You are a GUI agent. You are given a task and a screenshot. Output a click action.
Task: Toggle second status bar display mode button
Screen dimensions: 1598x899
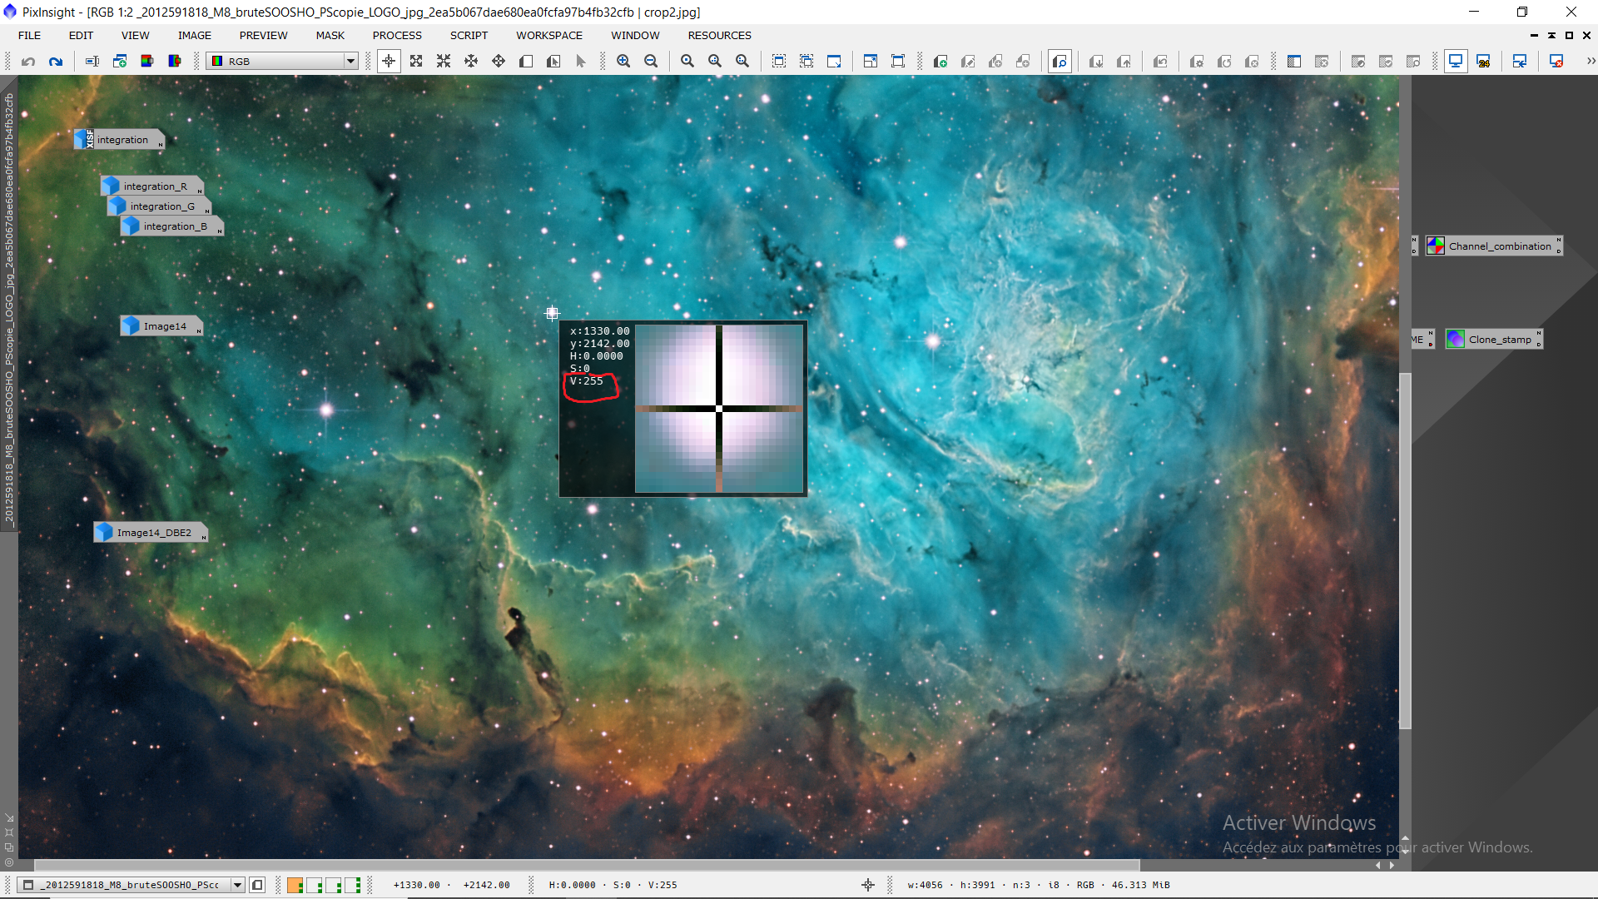(315, 885)
